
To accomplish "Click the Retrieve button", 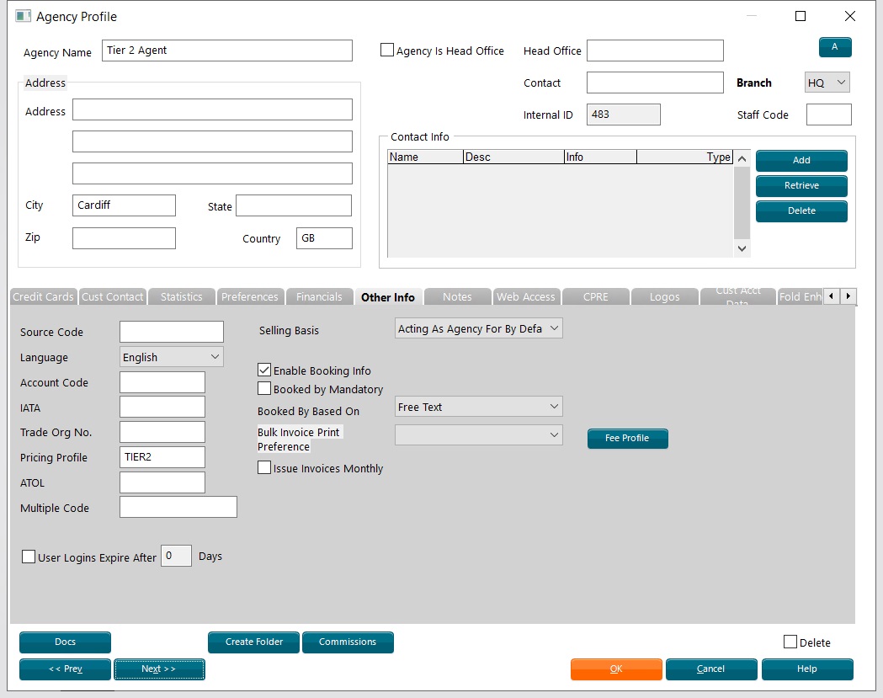I will (x=801, y=186).
